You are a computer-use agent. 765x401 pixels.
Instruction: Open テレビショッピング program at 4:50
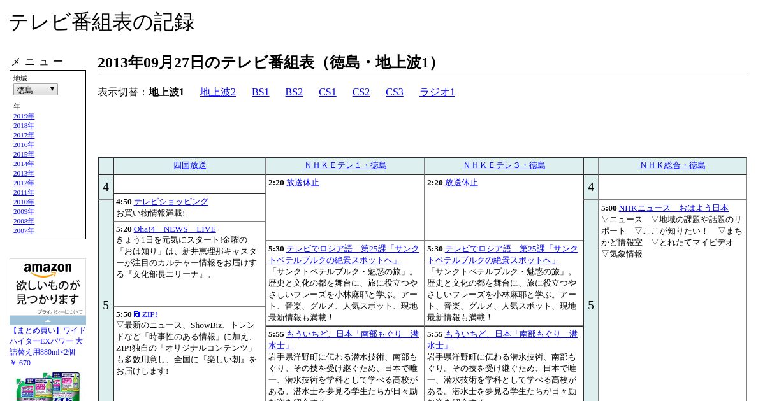[171, 202]
